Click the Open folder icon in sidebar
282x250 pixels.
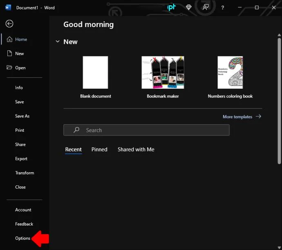tap(9, 68)
